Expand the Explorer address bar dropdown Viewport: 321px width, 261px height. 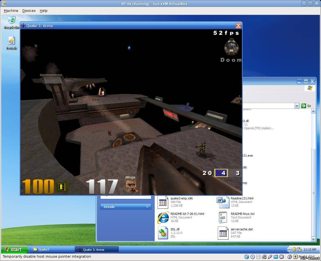click(x=297, y=106)
